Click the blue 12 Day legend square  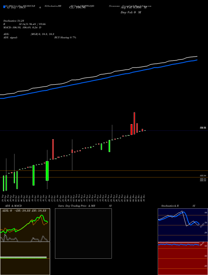point(4,7)
